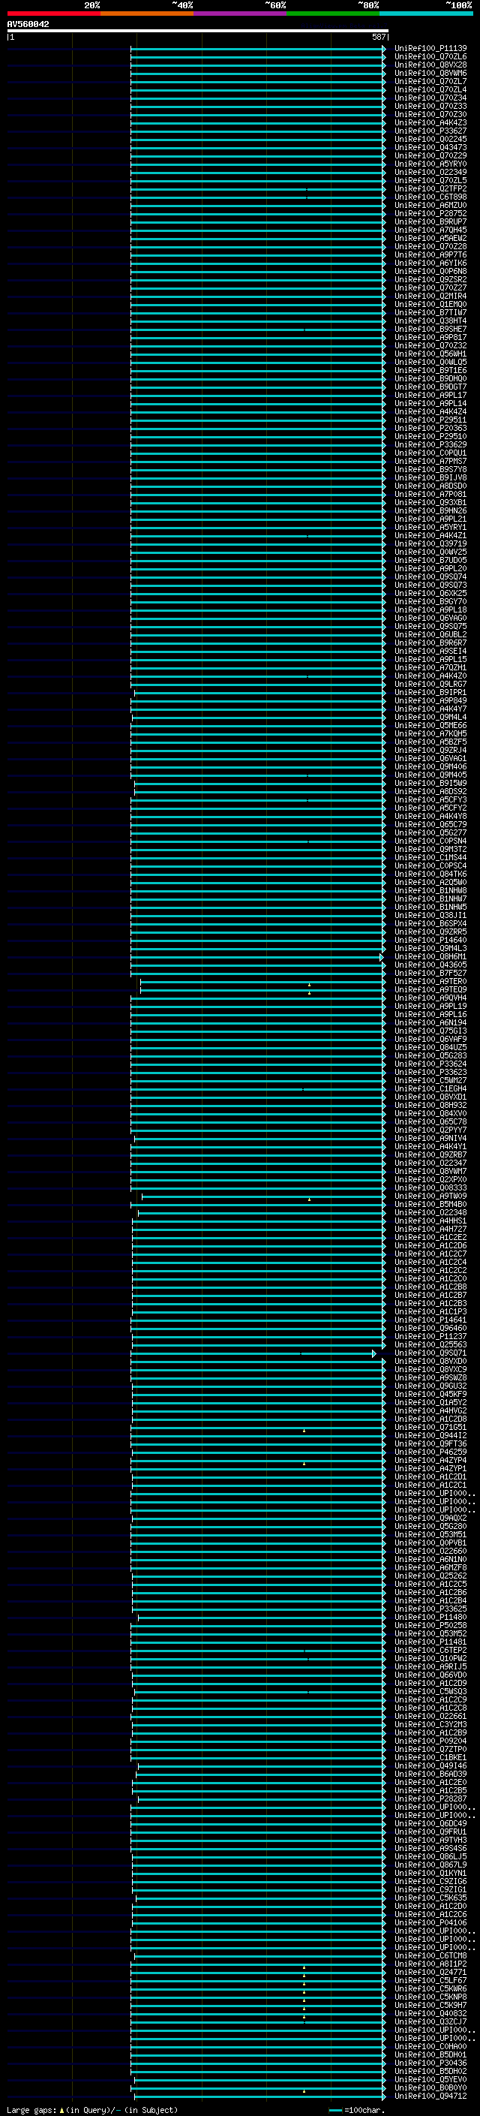Open hit UniRef100_Q8VWM6

(x=430, y=73)
